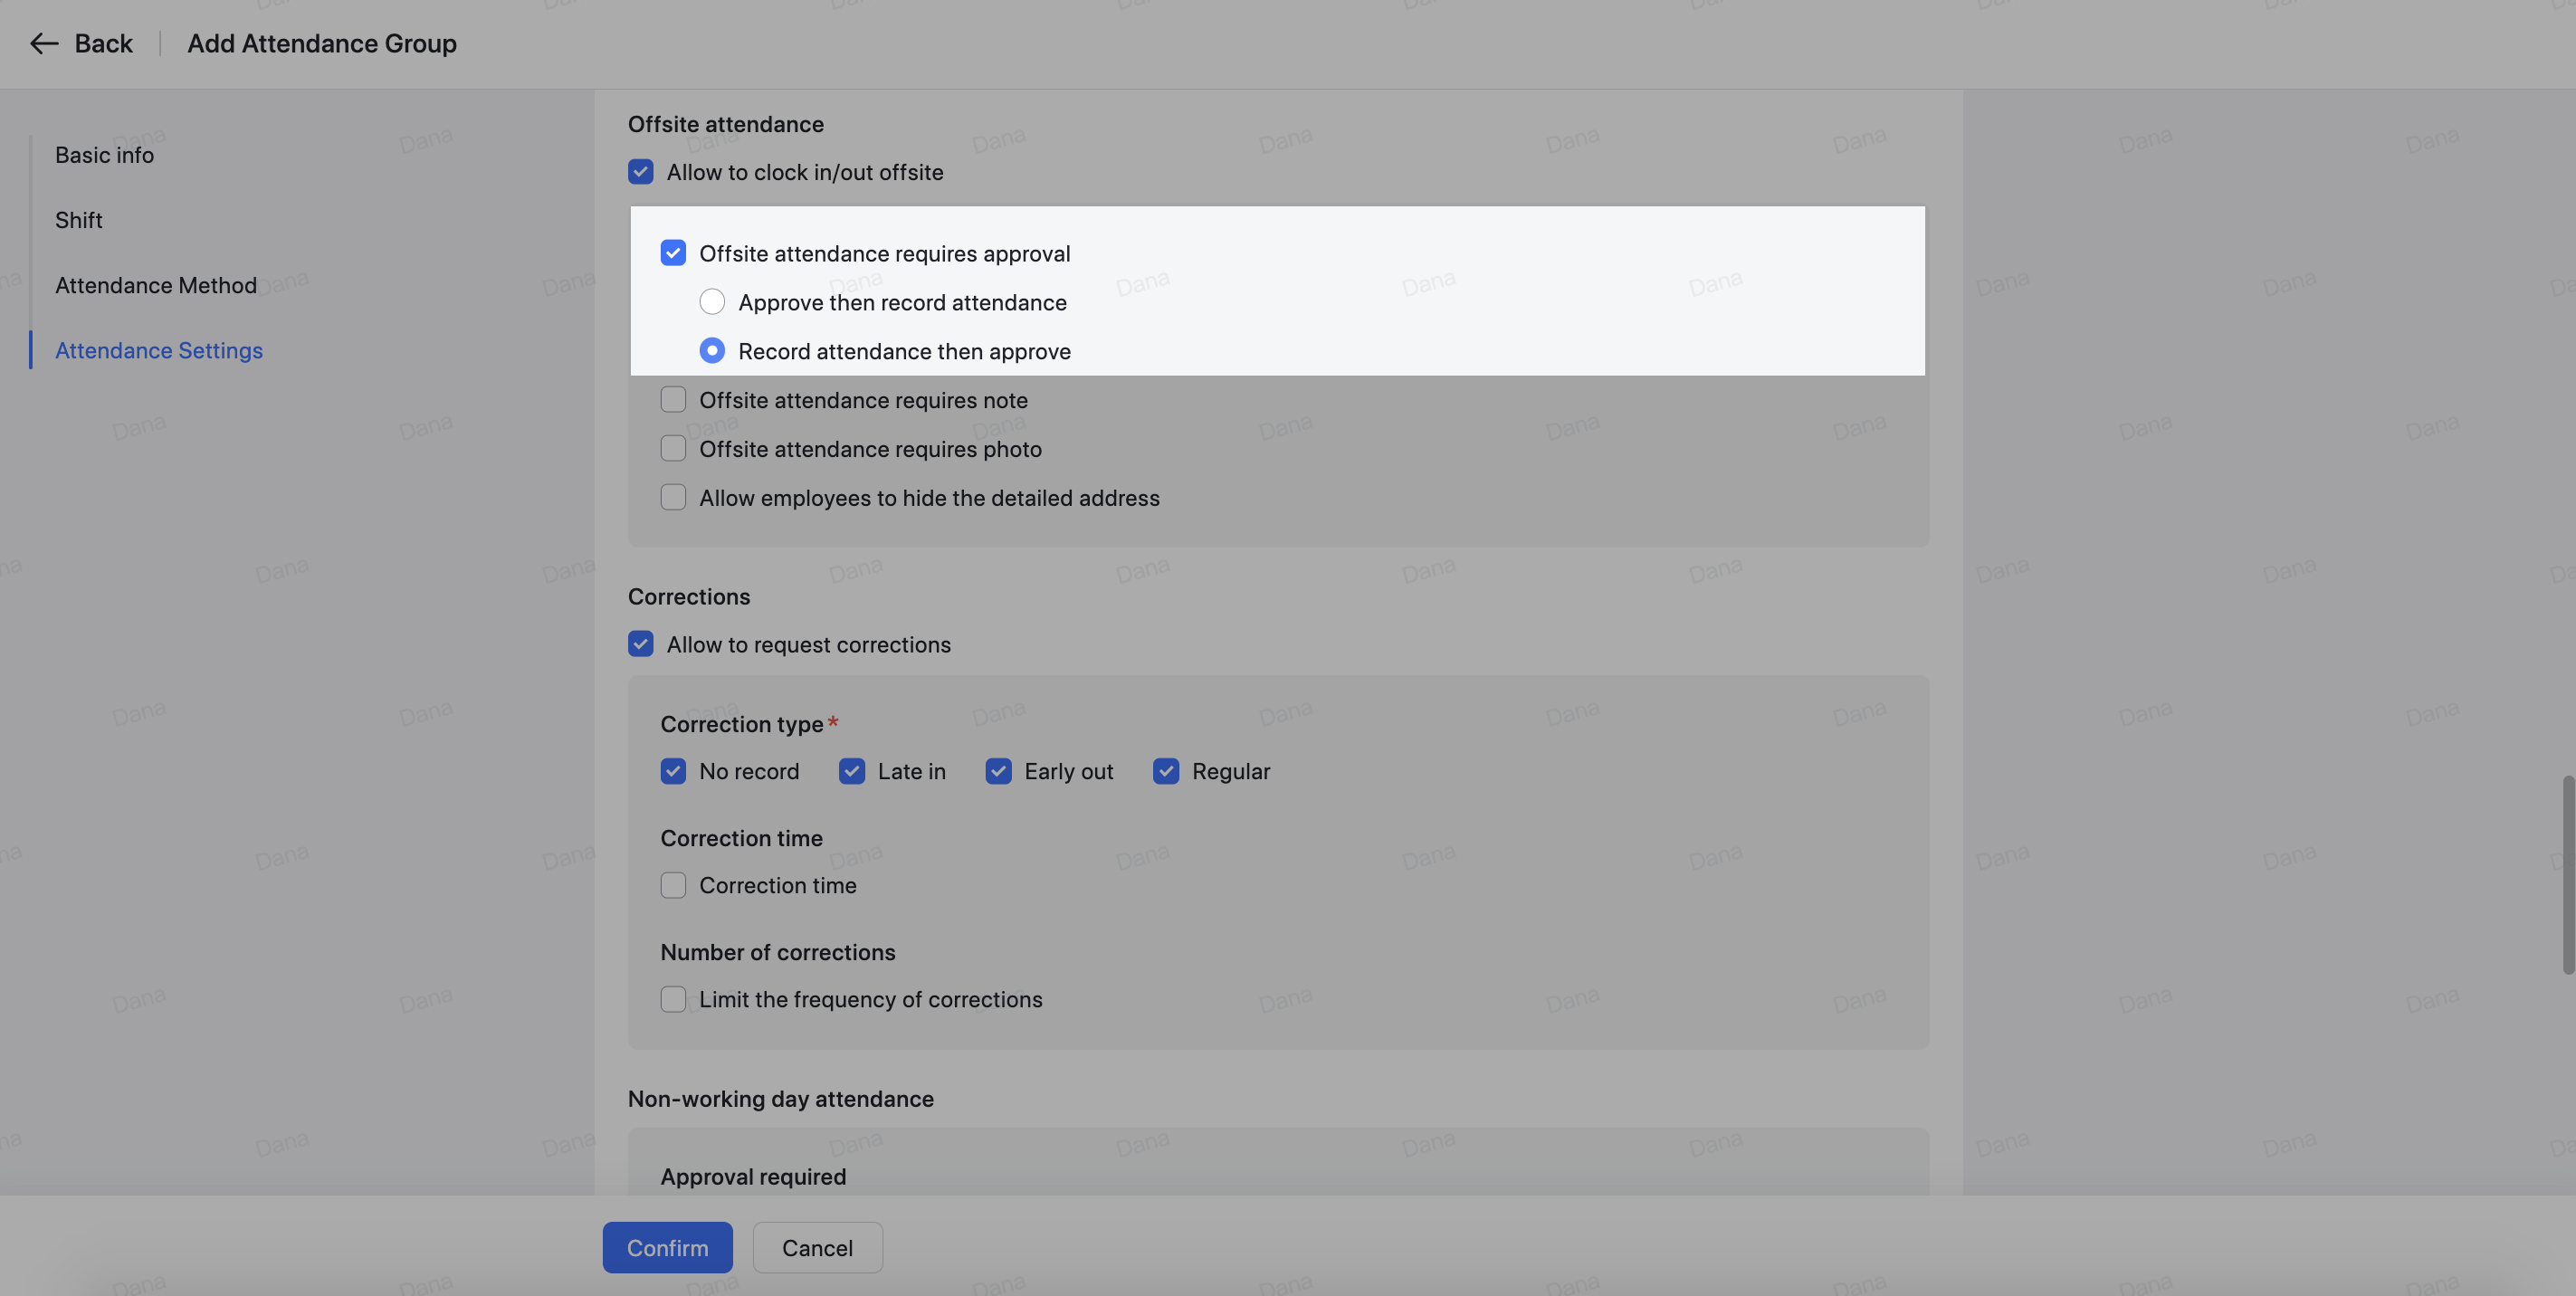This screenshot has height=1296, width=2576.
Task: Enable Limit the frequency of corrections
Action: (x=673, y=998)
